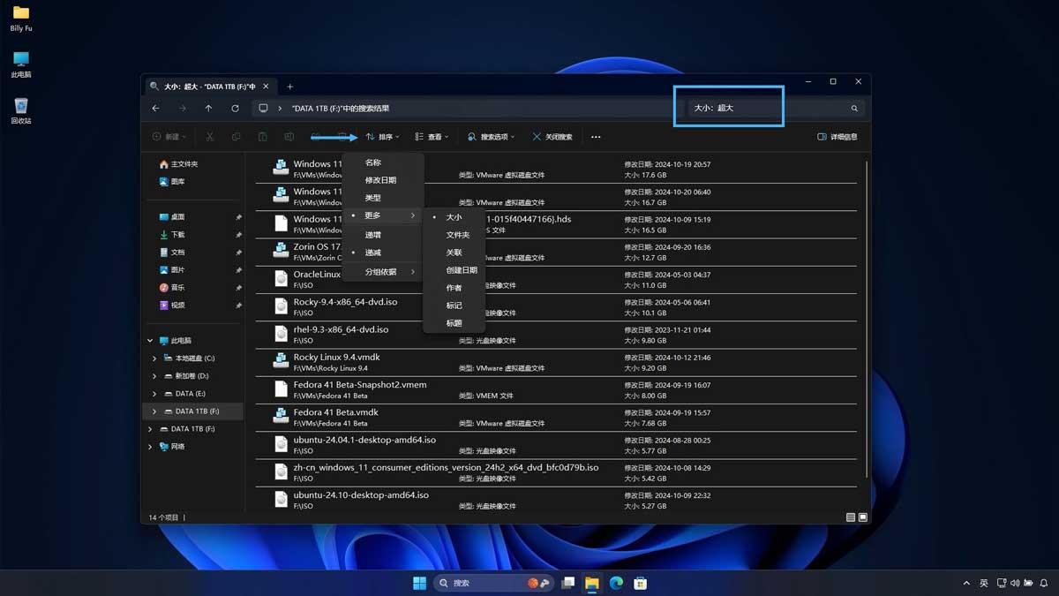
Task: Sort by 修改日期 in the sort menu
Action: click(380, 180)
